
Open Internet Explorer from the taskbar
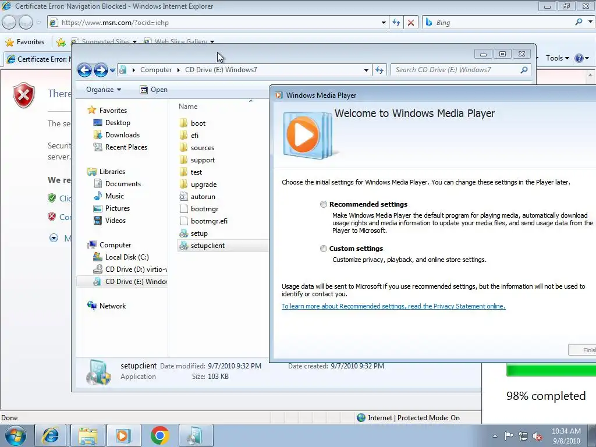(x=51, y=435)
